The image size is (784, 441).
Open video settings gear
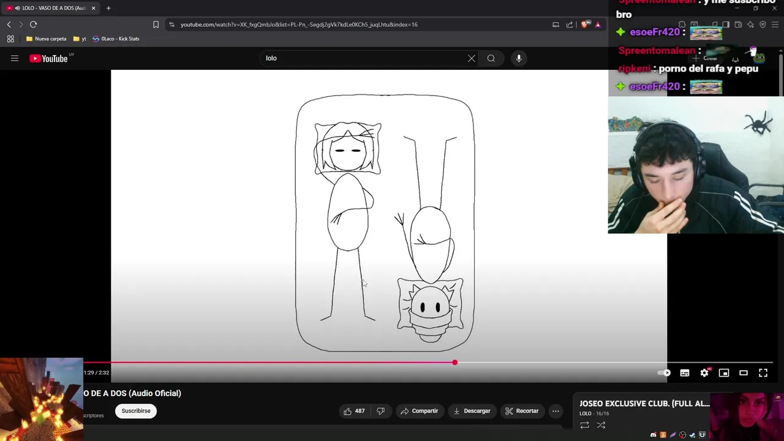(x=704, y=372)
